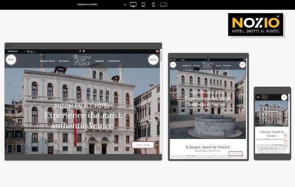Click the desktop preview vertical scrollbar
This screenshot has height=187, width=295.
(x=161, y=102)
